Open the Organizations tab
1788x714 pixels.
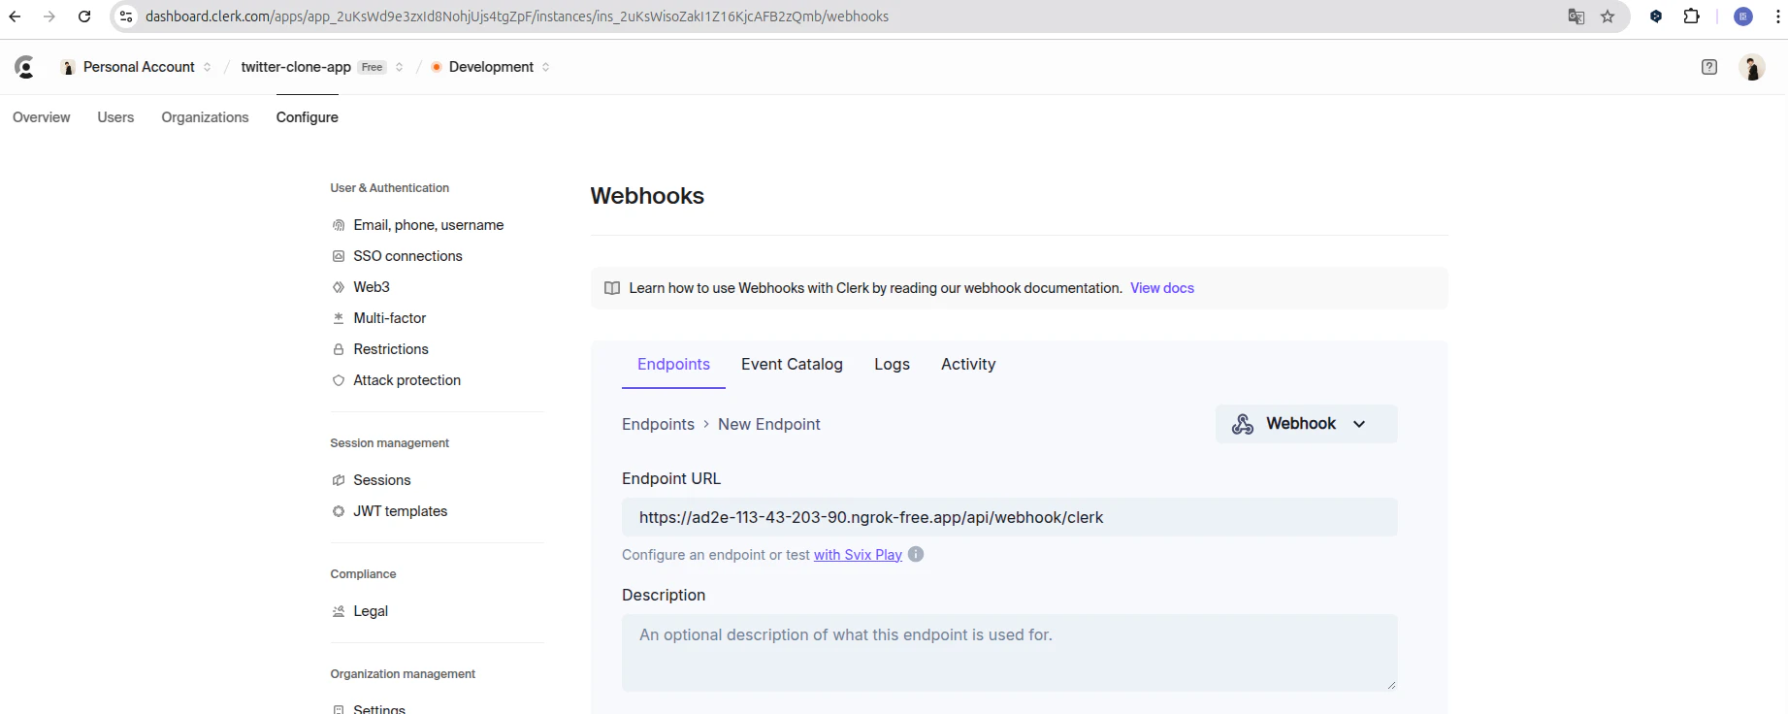(x=205, y=117)
